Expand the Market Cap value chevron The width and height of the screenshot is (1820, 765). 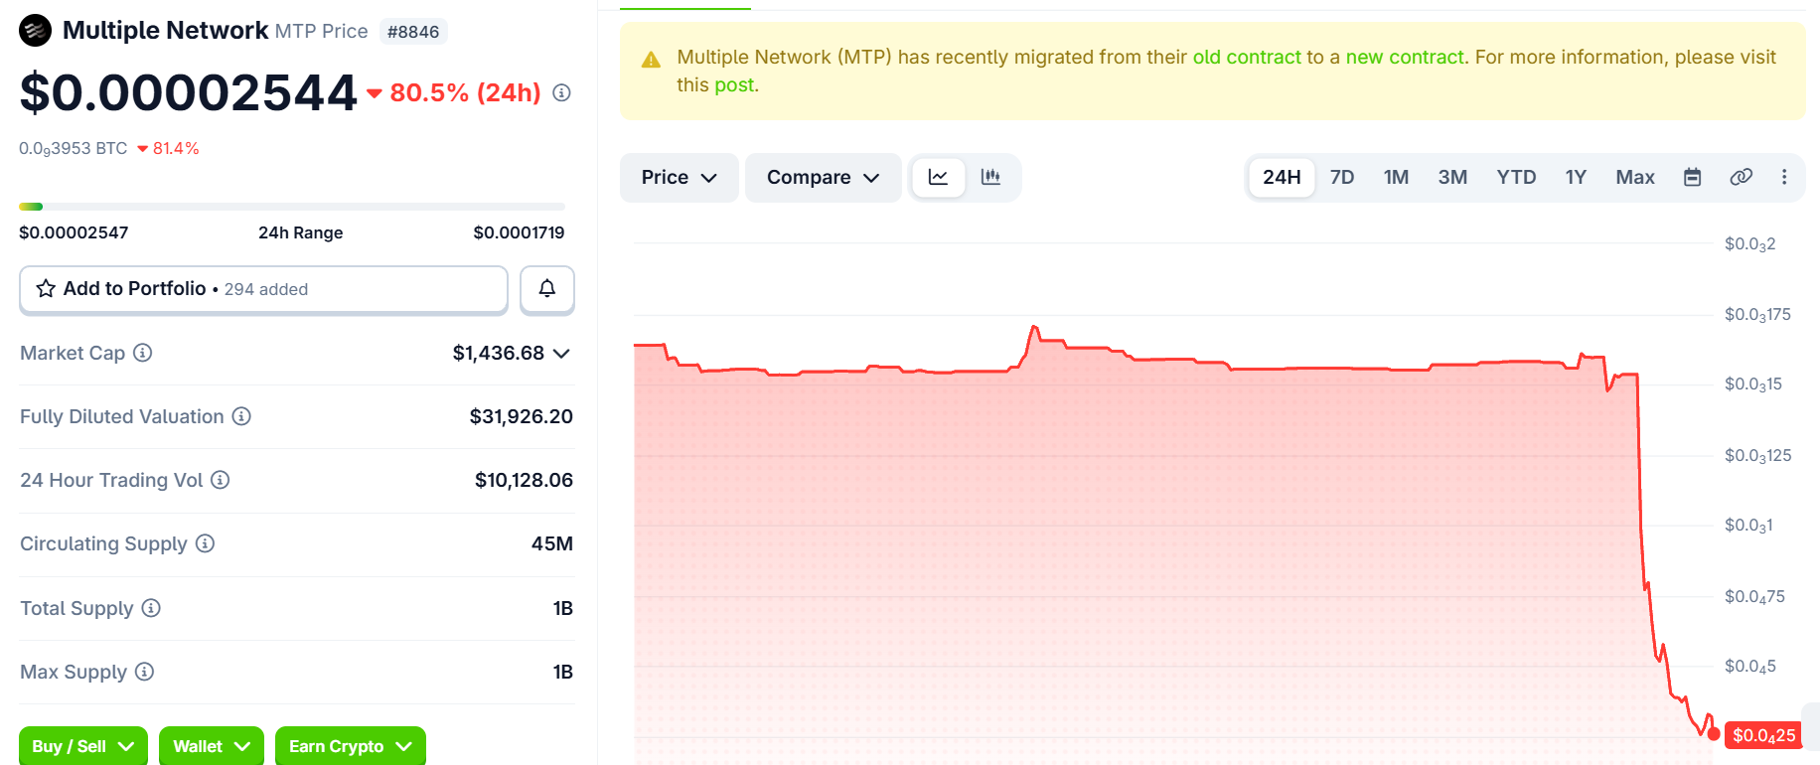[561, 354]
